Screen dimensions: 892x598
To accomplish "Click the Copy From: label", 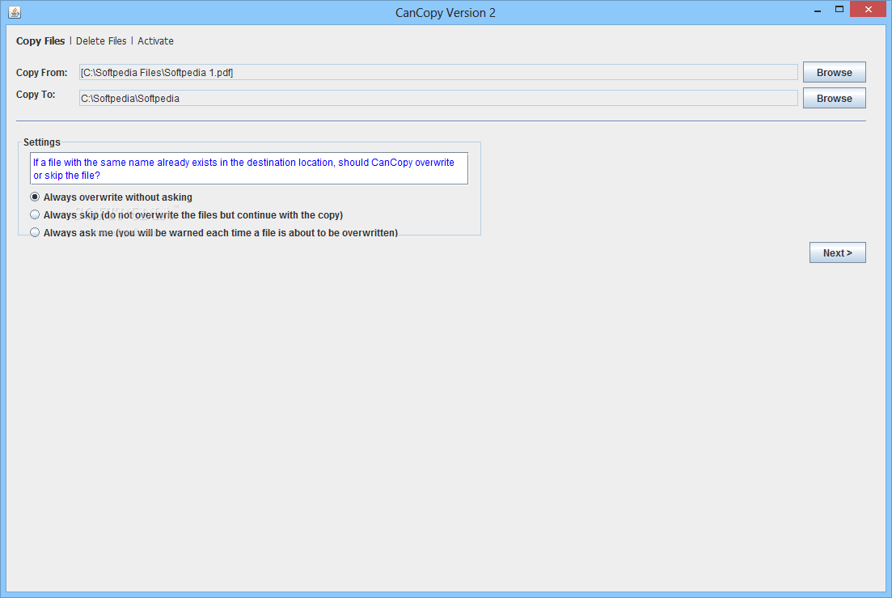I will (x=41, y=72).
